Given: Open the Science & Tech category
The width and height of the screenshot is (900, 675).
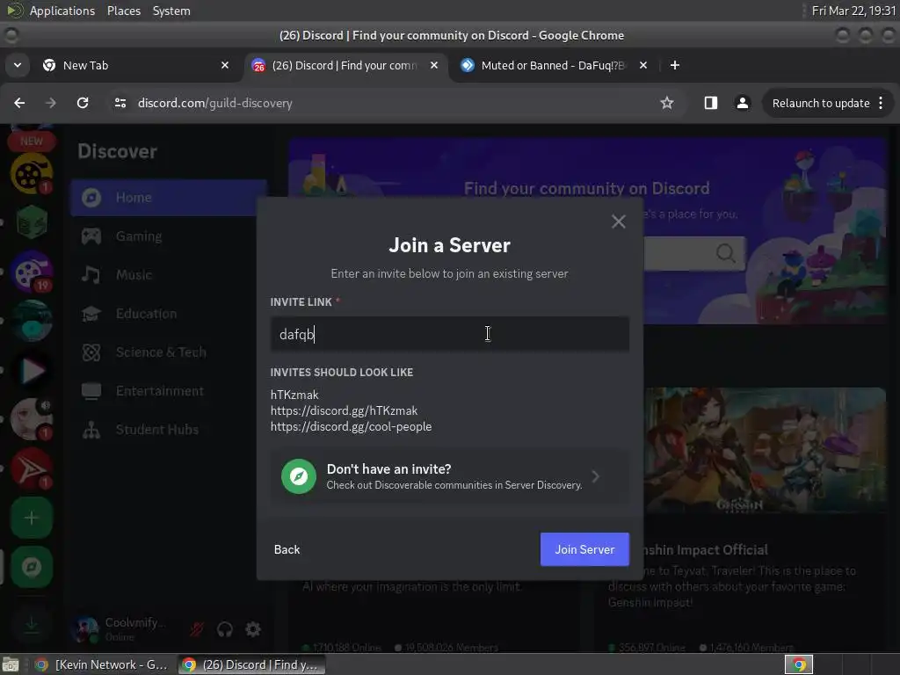Looking at the screenshot, I should 169,352.
